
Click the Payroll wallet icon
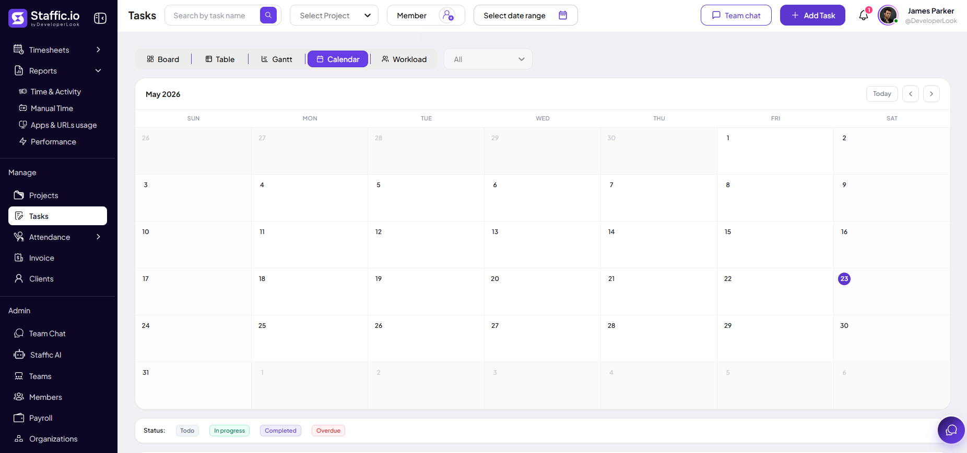19,418
